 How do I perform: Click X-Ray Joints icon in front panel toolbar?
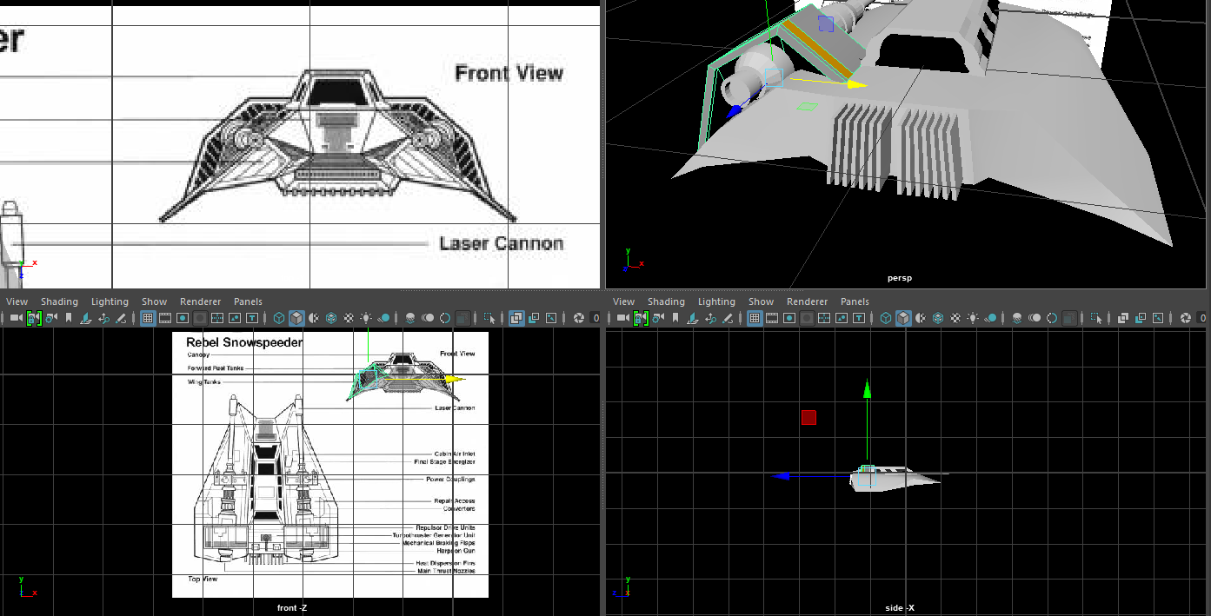click(x=551, y=318)
